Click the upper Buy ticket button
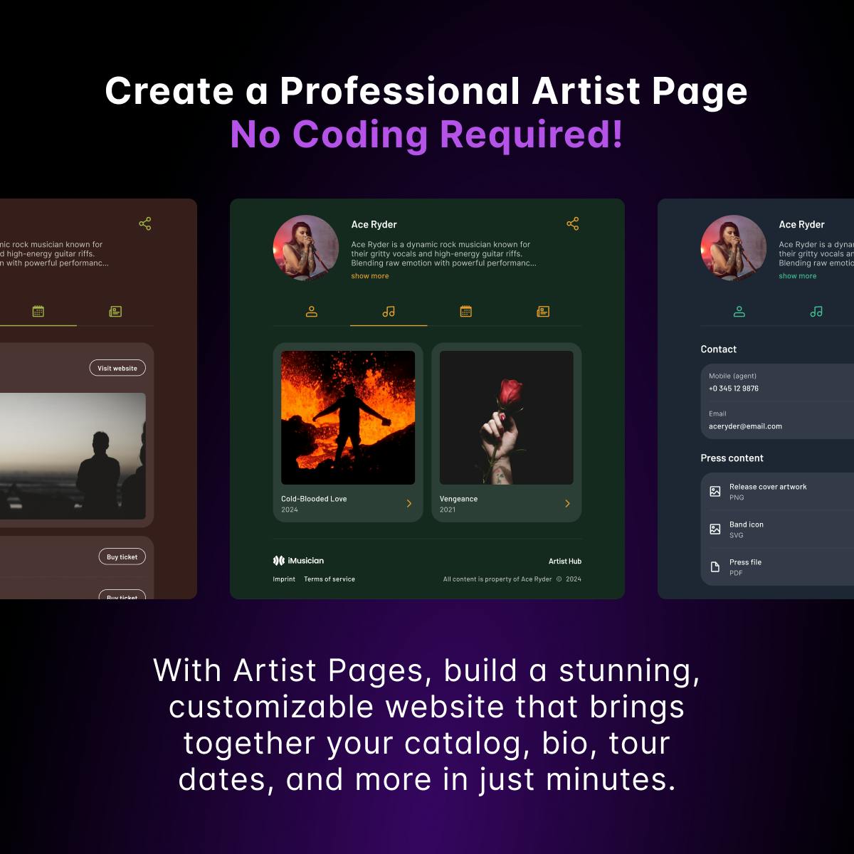 tap(122, 557)
